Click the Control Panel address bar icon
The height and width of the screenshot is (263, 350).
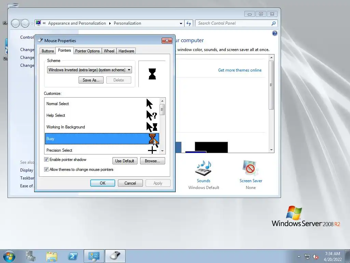(38, 23)
